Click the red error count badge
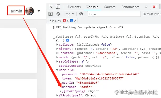 point(155,7)
